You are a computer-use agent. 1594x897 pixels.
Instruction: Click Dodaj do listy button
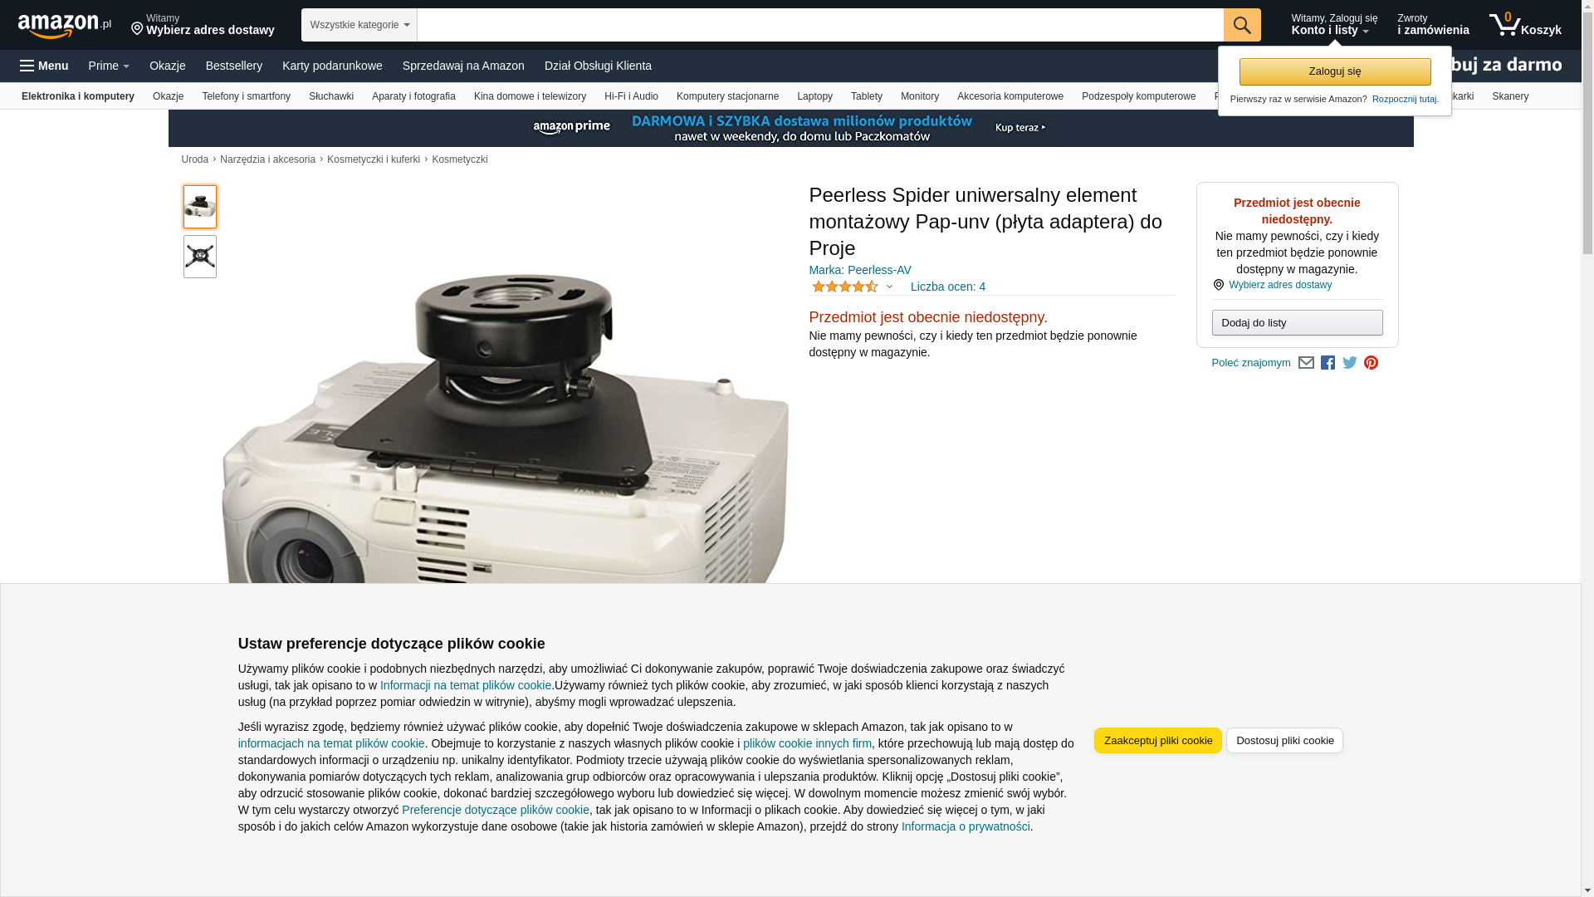point(1297,322)
